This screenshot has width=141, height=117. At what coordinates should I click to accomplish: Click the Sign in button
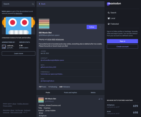(123, 41)
